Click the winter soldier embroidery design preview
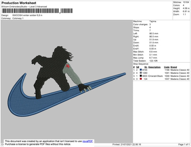 tap(67, 81)
